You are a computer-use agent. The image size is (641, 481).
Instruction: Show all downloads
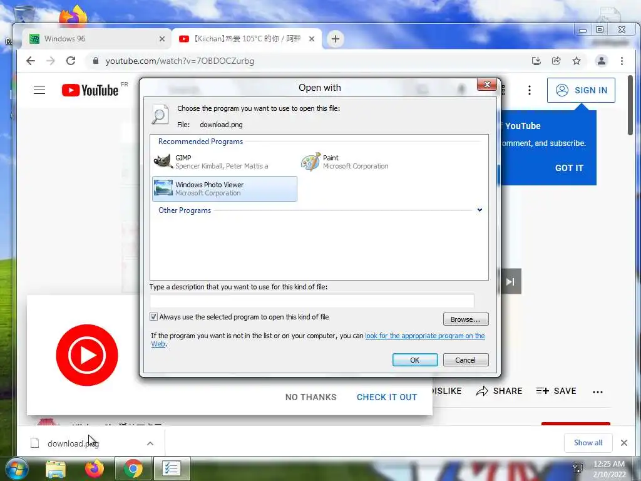(x=588, y=443)
